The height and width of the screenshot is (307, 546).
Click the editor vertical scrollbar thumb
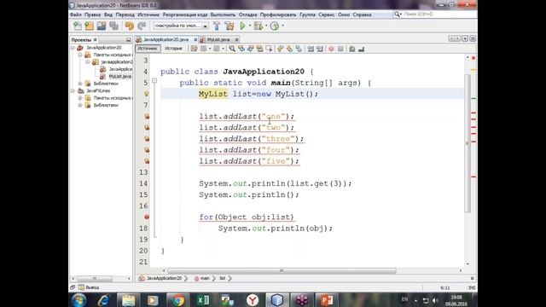(468, 142)
